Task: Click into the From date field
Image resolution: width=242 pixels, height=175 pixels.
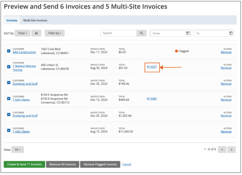Action: pyautogui.click(x=170, y=33)
